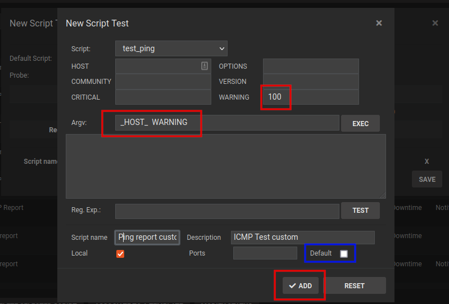Click the contact icon inside the HOST field

(205, 66)
